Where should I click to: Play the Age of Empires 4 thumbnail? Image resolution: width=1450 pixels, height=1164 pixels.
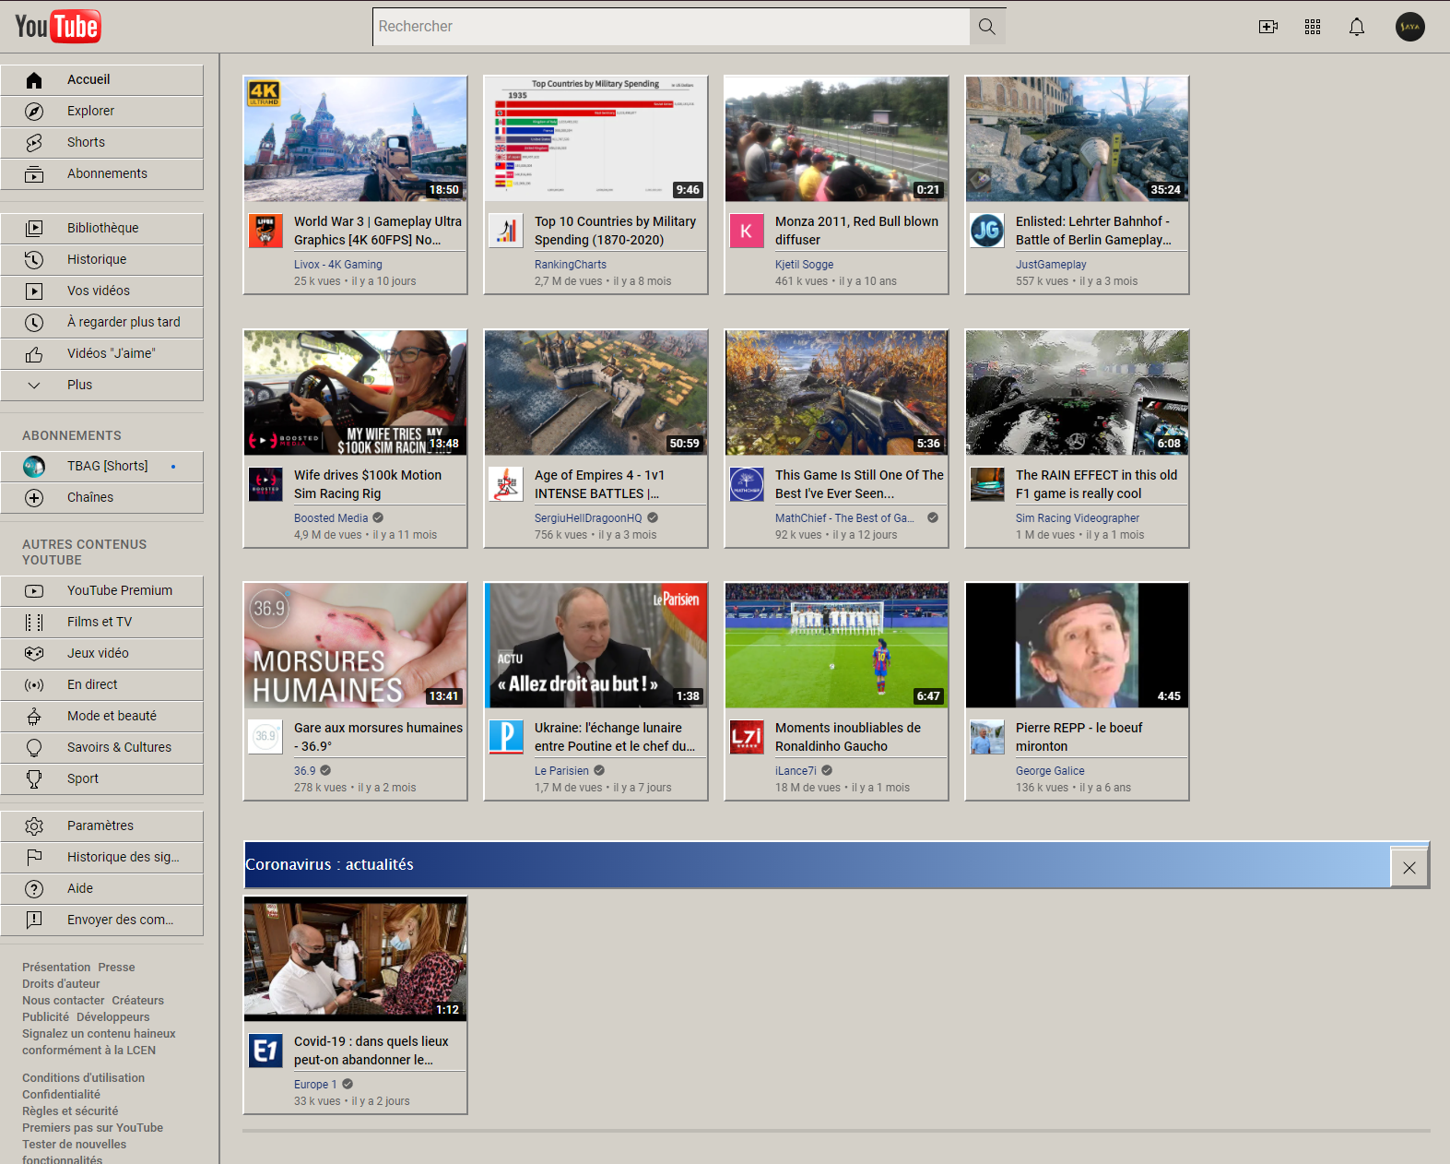click(x=596, y=393)
